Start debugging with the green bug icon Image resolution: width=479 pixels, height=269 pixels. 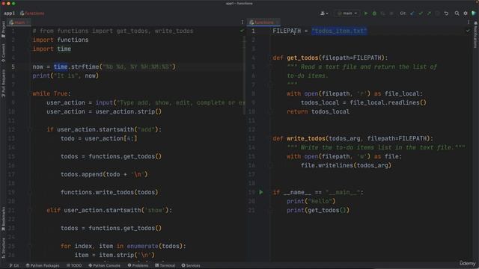point(374,13)
